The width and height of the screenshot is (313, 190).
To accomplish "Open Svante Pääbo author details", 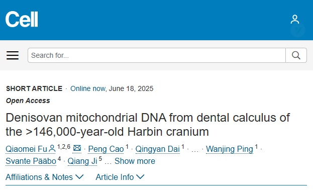I will [x=31, y=161].
